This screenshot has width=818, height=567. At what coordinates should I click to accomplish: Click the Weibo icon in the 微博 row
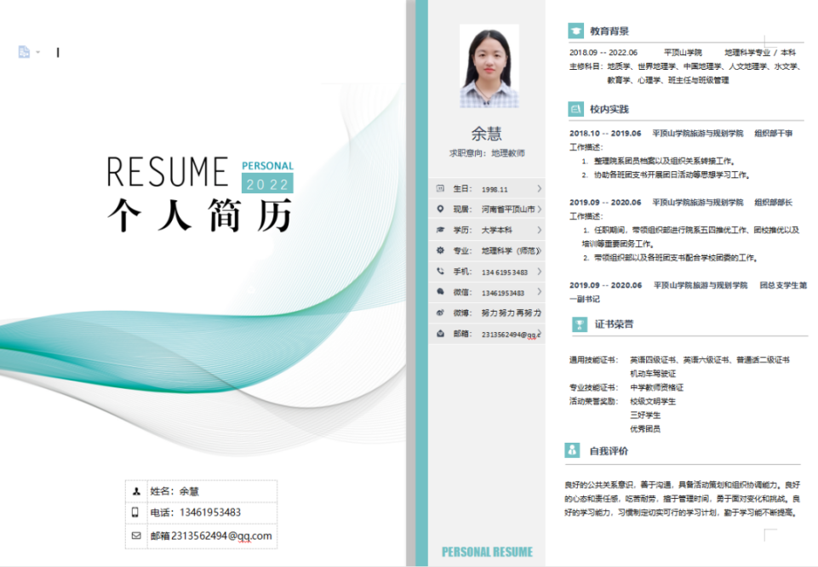440,312
